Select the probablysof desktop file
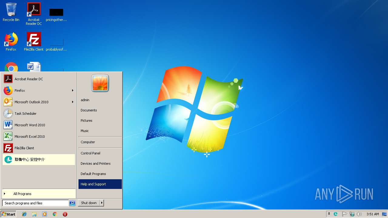The height and width of the screenshot is (218, 388). pos(56,44)
